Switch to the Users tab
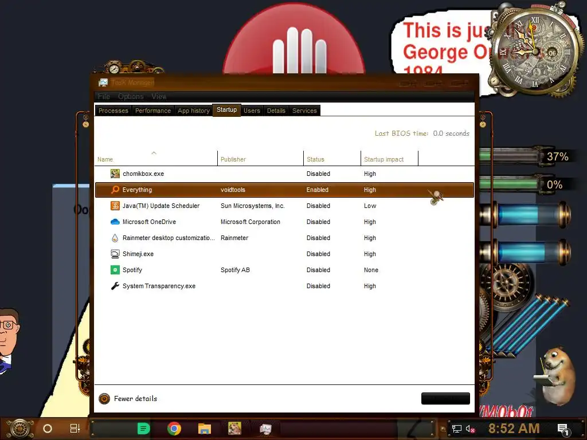The width and height of the screenshot is (587, 440). tap(252, 111)
